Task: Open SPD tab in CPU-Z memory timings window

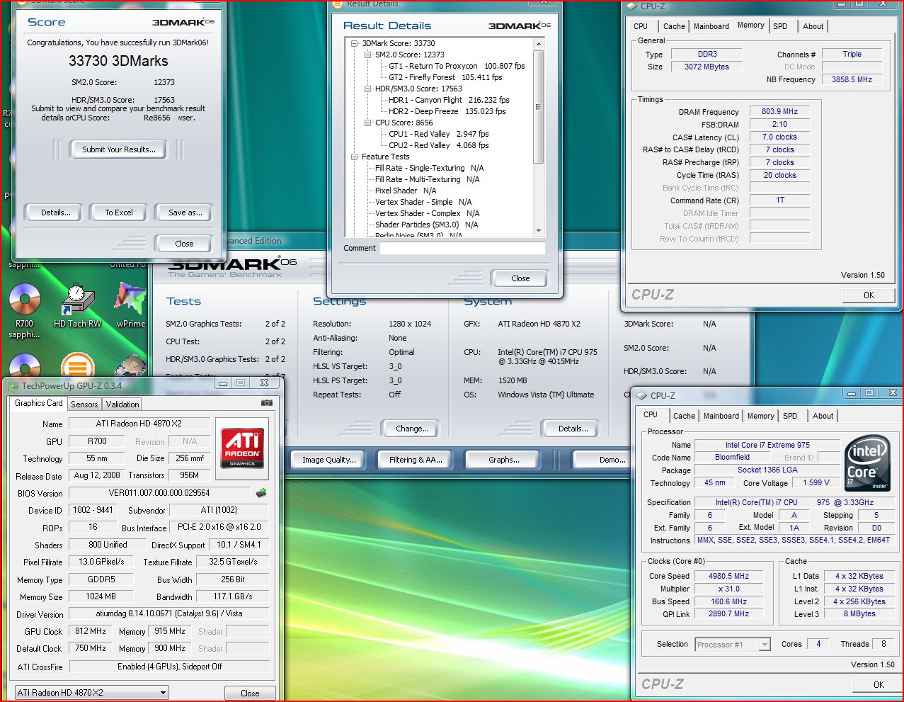Action: (780, 26)
